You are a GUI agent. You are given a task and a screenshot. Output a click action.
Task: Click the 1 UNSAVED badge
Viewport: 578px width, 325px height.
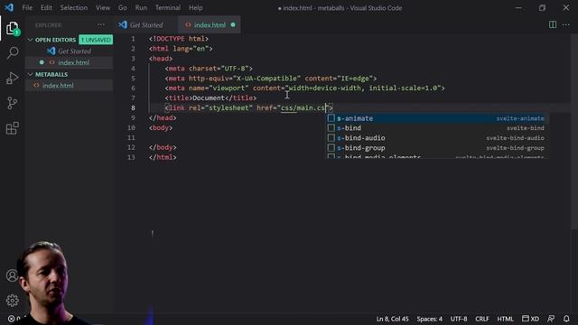pos(96,40)
